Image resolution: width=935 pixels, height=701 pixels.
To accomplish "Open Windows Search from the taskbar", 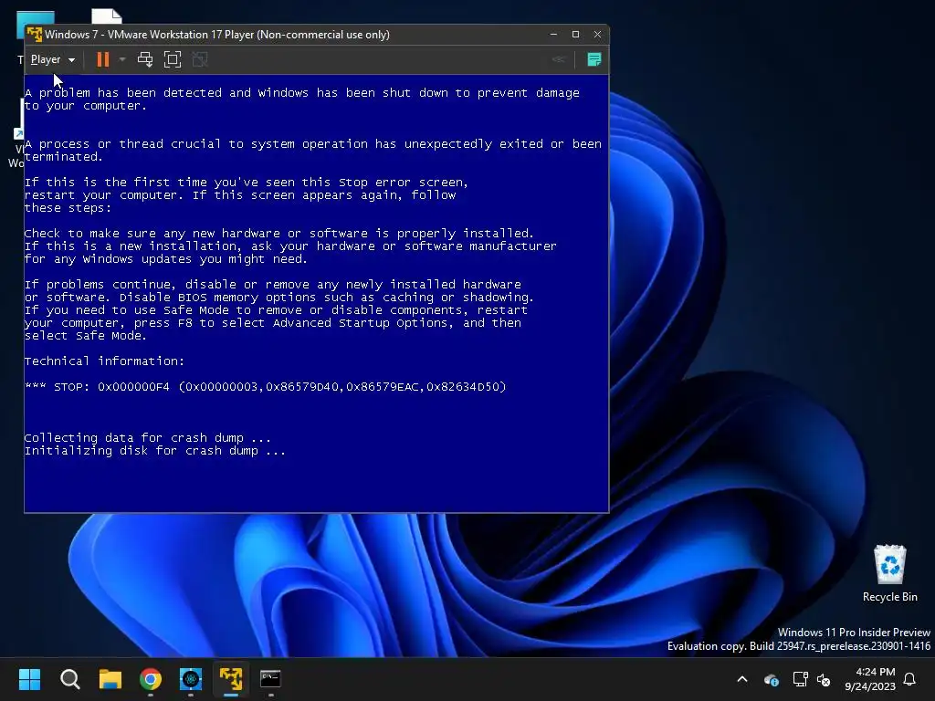I will (70, 679).
